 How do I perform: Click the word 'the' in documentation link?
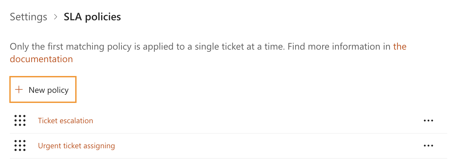[400, 46]
